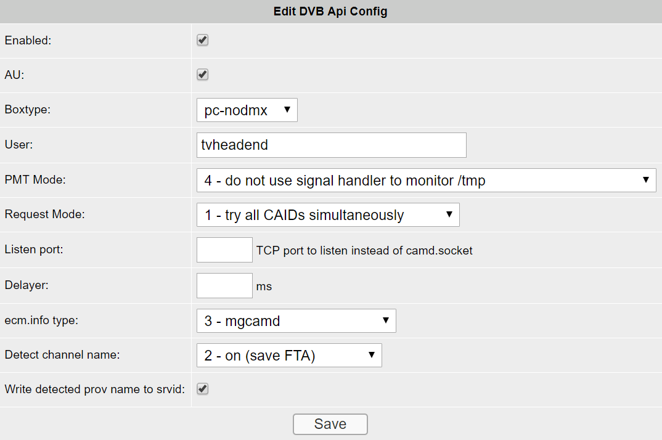Click the PMT Mode label
The image size is (662, 440).
pyautogui.click(x=35, y=180)
